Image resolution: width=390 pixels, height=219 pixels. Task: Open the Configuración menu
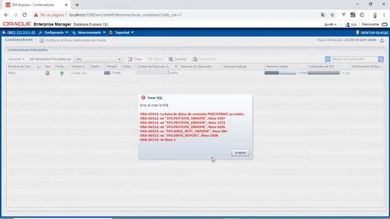click(x=54, y=32)
